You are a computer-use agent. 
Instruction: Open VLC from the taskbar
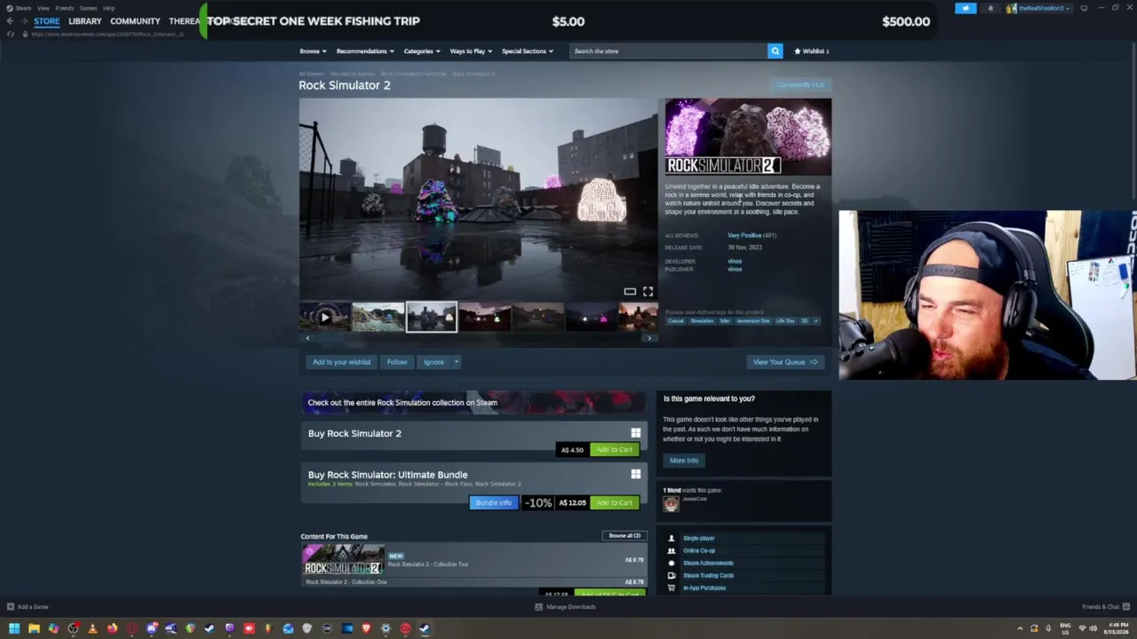92,628
